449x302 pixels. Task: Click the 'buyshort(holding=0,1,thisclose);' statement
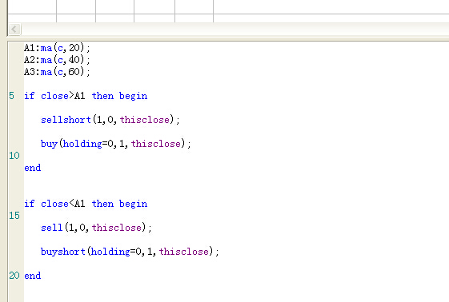130,252
